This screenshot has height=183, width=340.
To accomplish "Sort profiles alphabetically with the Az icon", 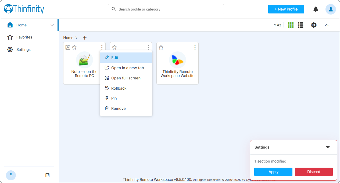I will click(277, 25).
